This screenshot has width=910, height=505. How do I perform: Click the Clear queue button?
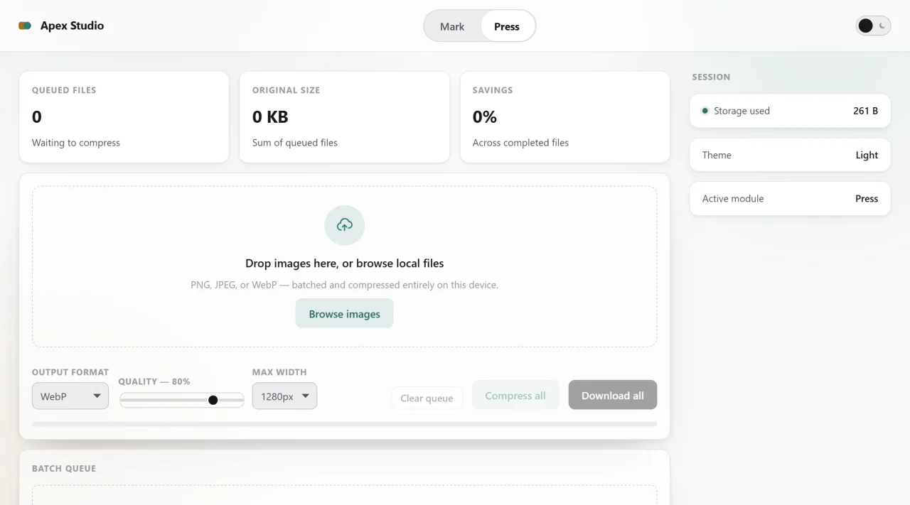click(427, 398)
